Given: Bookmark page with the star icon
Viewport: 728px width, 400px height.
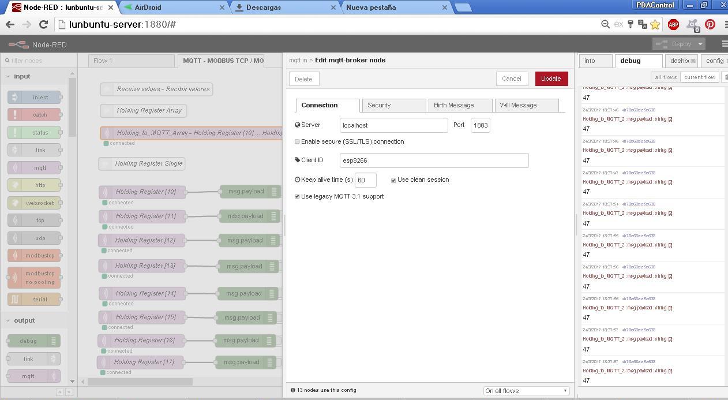Looking at the screenshot, I should [x=655, y=24].
